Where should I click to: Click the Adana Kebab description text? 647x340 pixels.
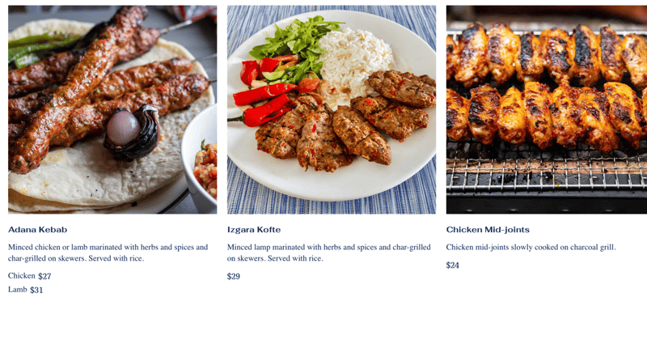tap(108, 253)
